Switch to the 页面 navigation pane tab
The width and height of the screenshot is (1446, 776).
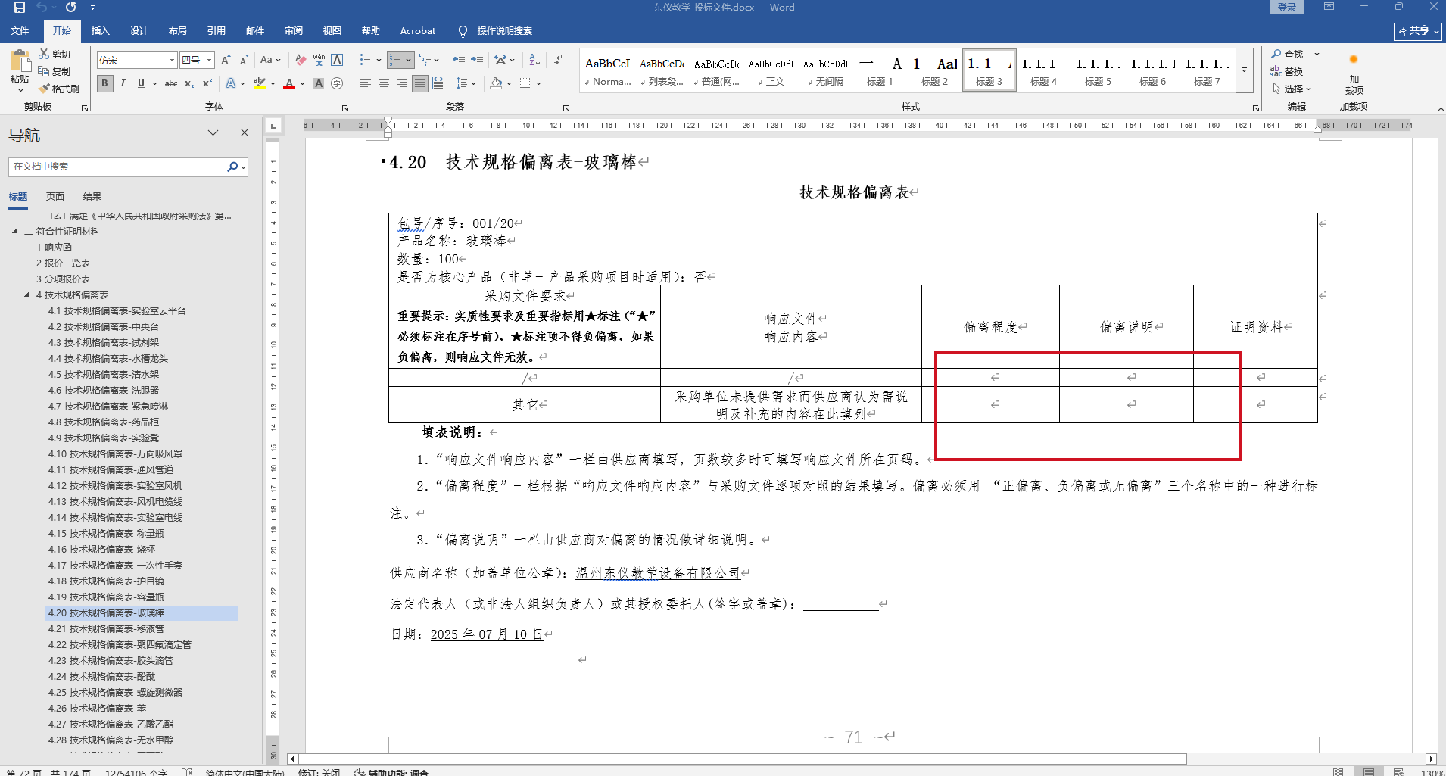pyautogui.click(x=55, y=197)
